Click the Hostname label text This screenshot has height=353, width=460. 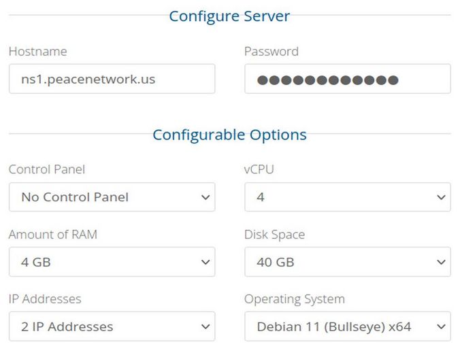pyautogui.click(x=37, y=52)
